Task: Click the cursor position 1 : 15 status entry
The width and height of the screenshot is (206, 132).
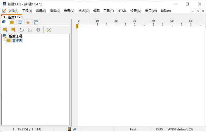Action: pos(27,129)
